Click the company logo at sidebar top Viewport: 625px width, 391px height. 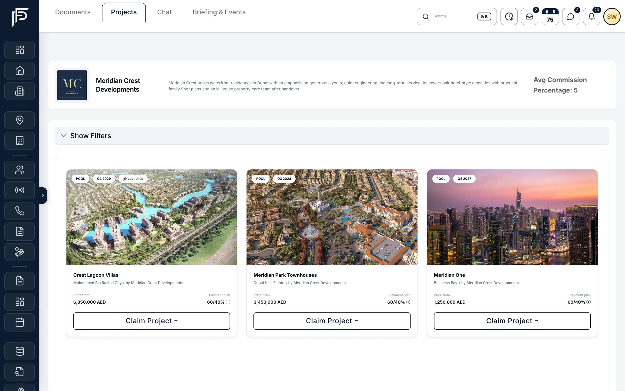click(x=20, y=17)
